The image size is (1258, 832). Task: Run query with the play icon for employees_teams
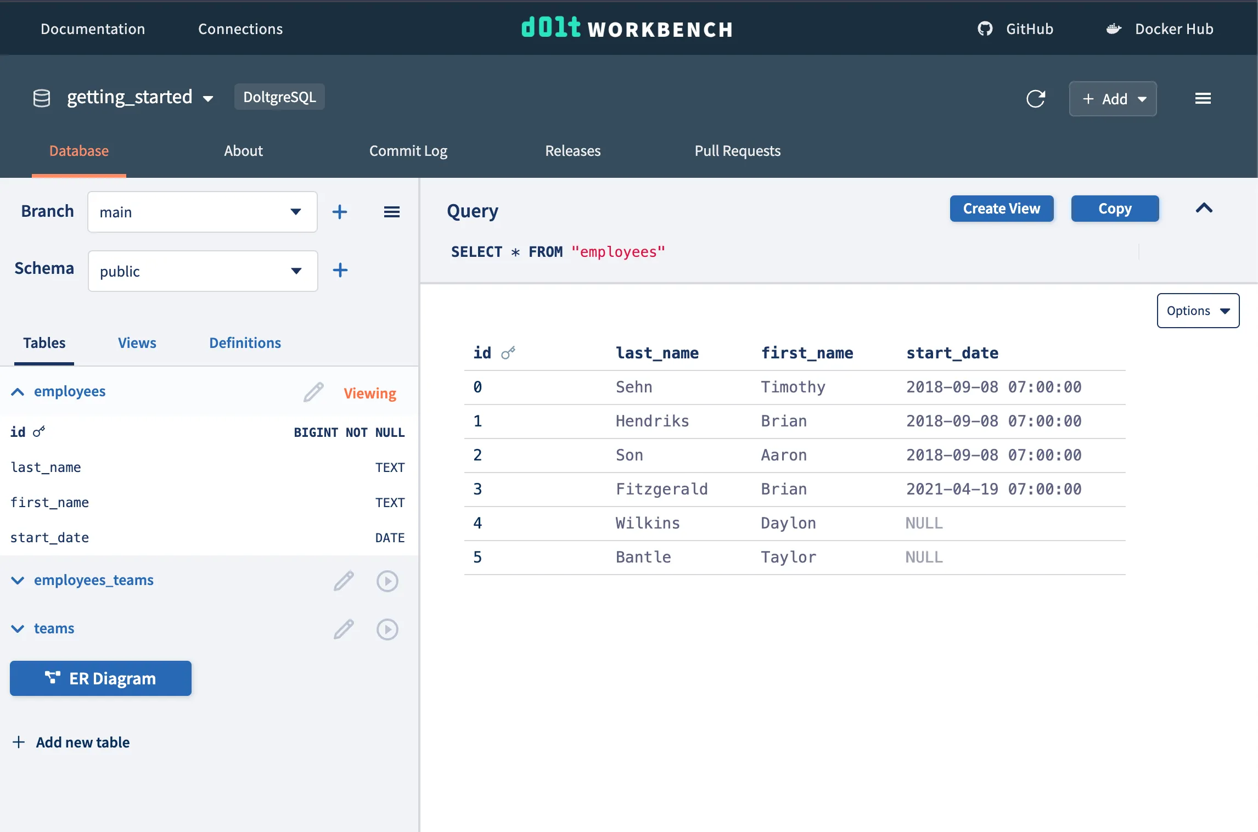(387, 581)
